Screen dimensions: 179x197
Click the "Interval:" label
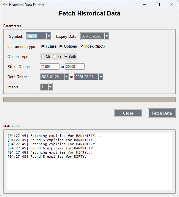[x=14, y=87]
